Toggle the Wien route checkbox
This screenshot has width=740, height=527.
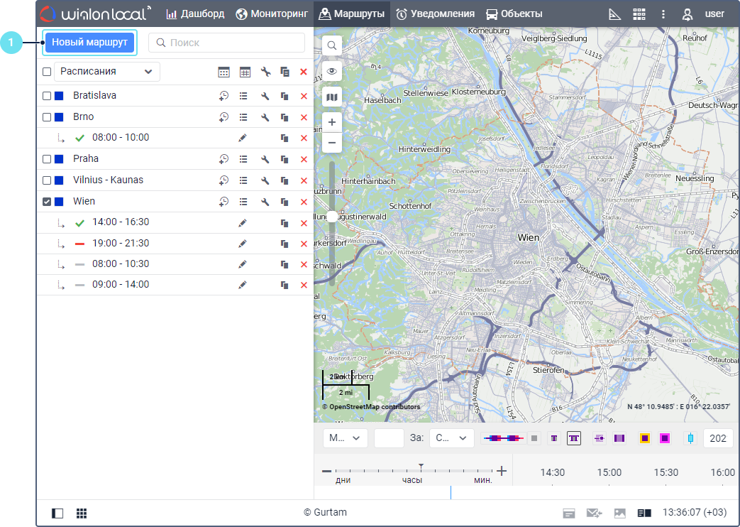(x=47, y=202)
